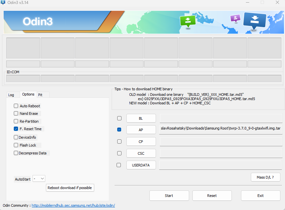Click the green download icon in banner
The width and height of the screenshot is (285, 210).
click(x=187, y=21)
